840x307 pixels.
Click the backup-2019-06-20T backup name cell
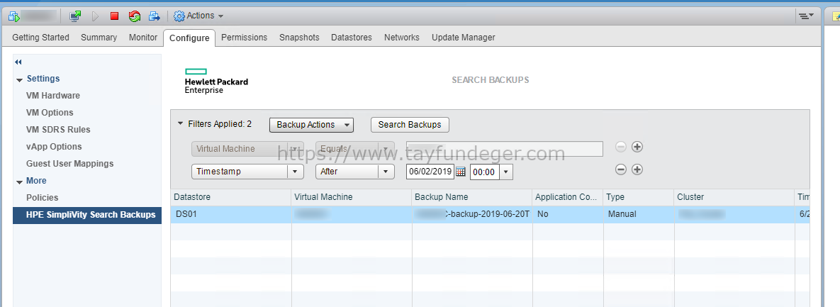(x=472, y=214)
